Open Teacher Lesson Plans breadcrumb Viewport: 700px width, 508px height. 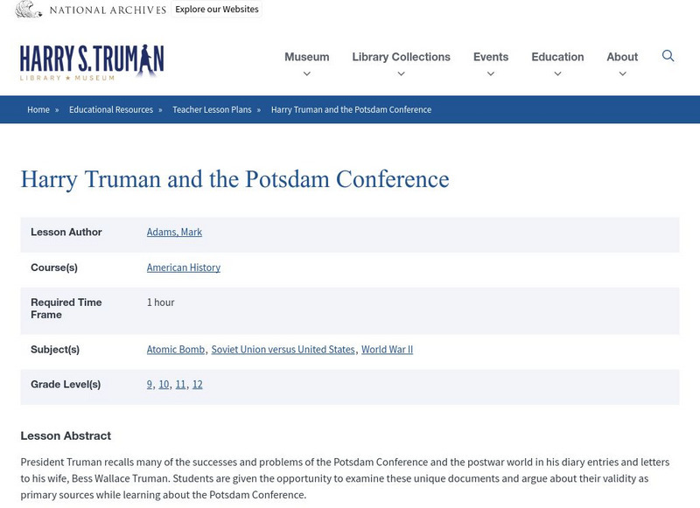pos(212,110)
